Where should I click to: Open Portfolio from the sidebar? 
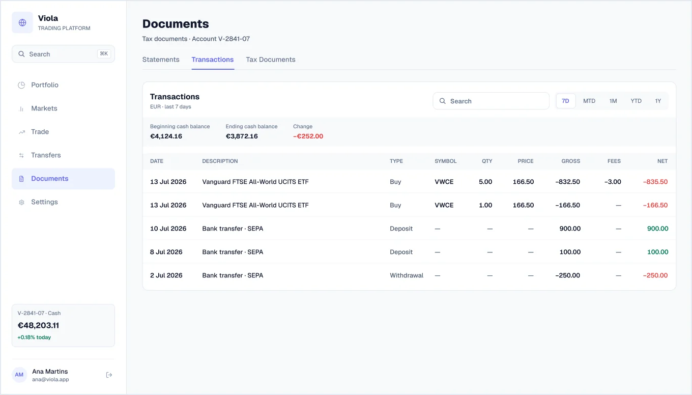pyautogui.click(x=63, y=85)
